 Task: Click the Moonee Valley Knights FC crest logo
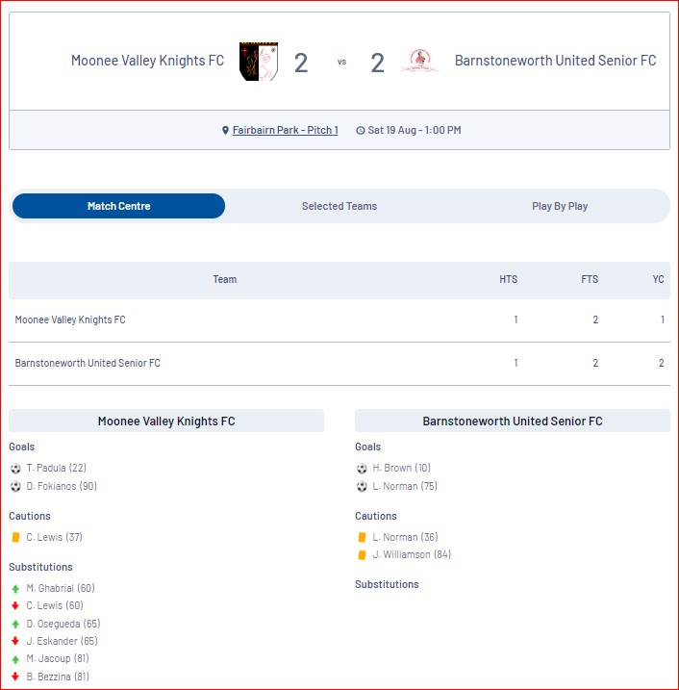click(x=258, y=62)
